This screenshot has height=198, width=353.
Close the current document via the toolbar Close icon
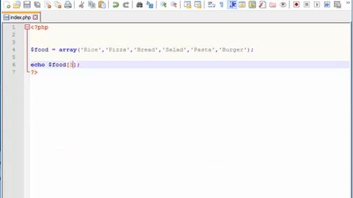[x=48, y=4]
